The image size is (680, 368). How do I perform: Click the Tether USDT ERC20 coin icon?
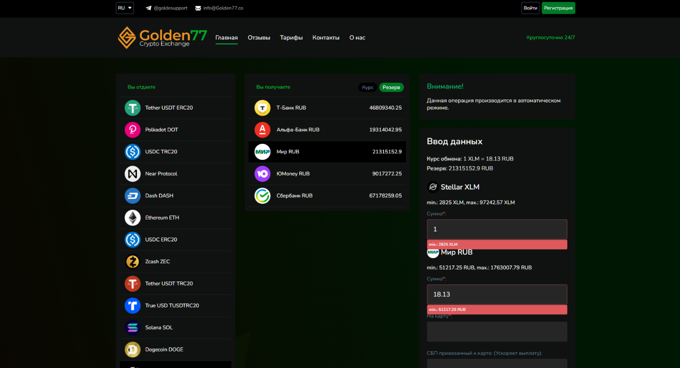[x=133, y=108]
